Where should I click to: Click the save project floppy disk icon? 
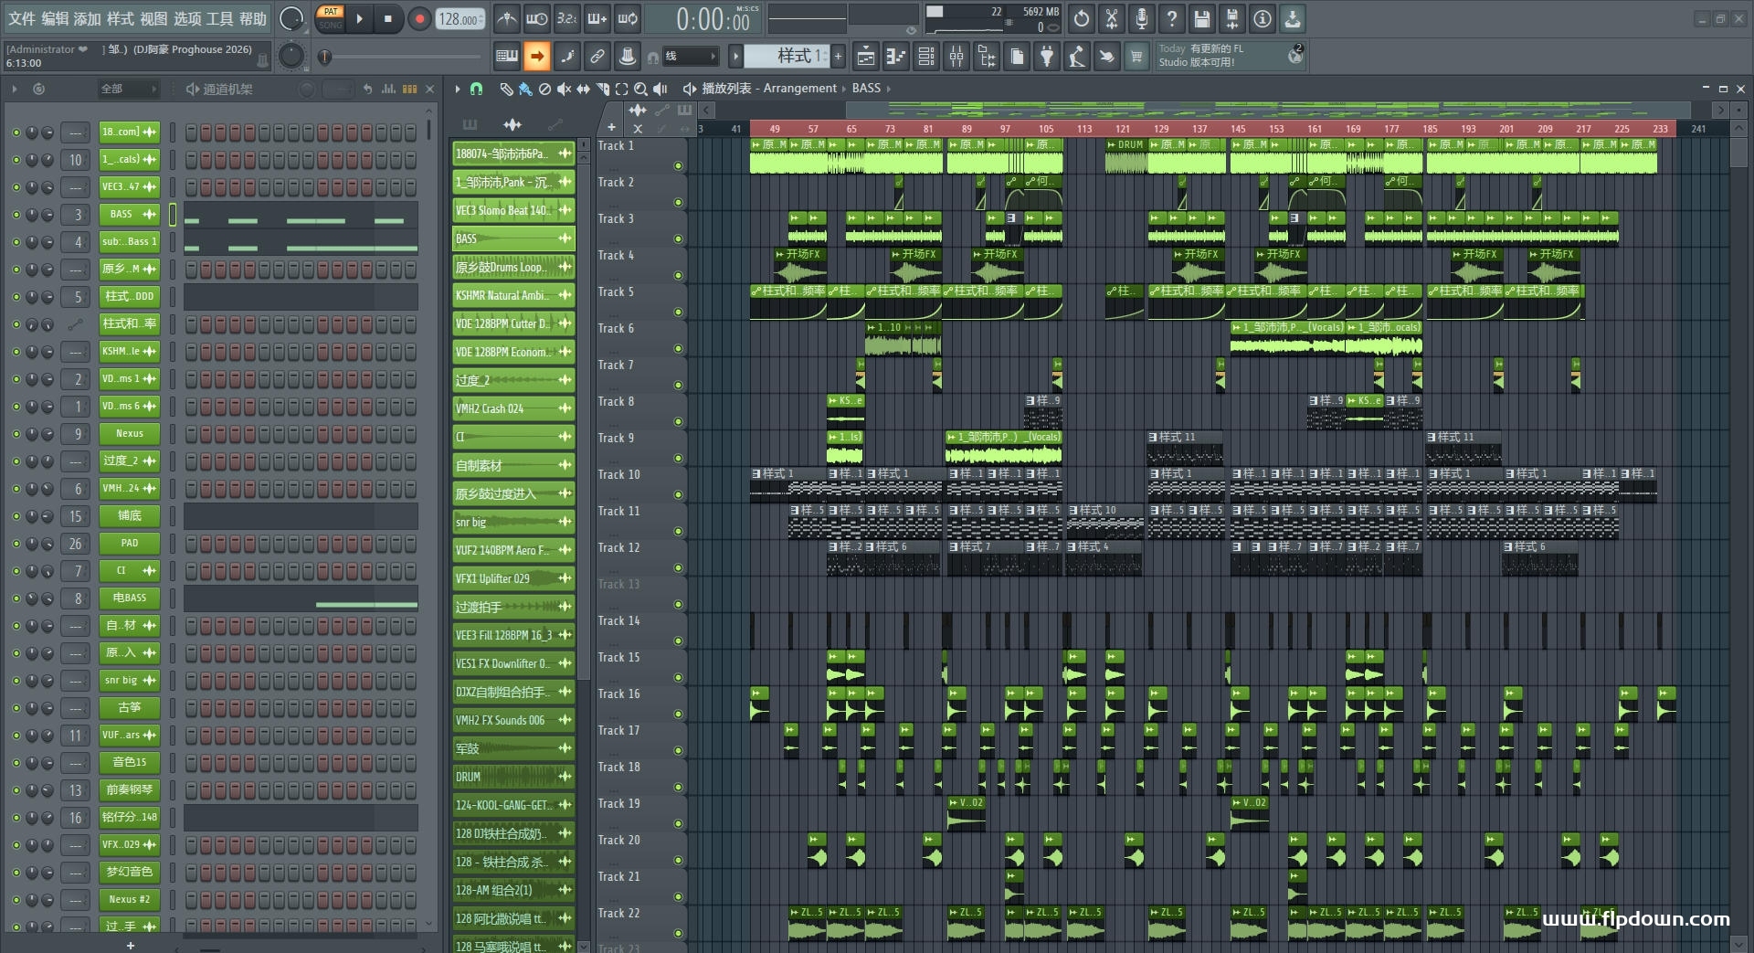point(1201,18)
